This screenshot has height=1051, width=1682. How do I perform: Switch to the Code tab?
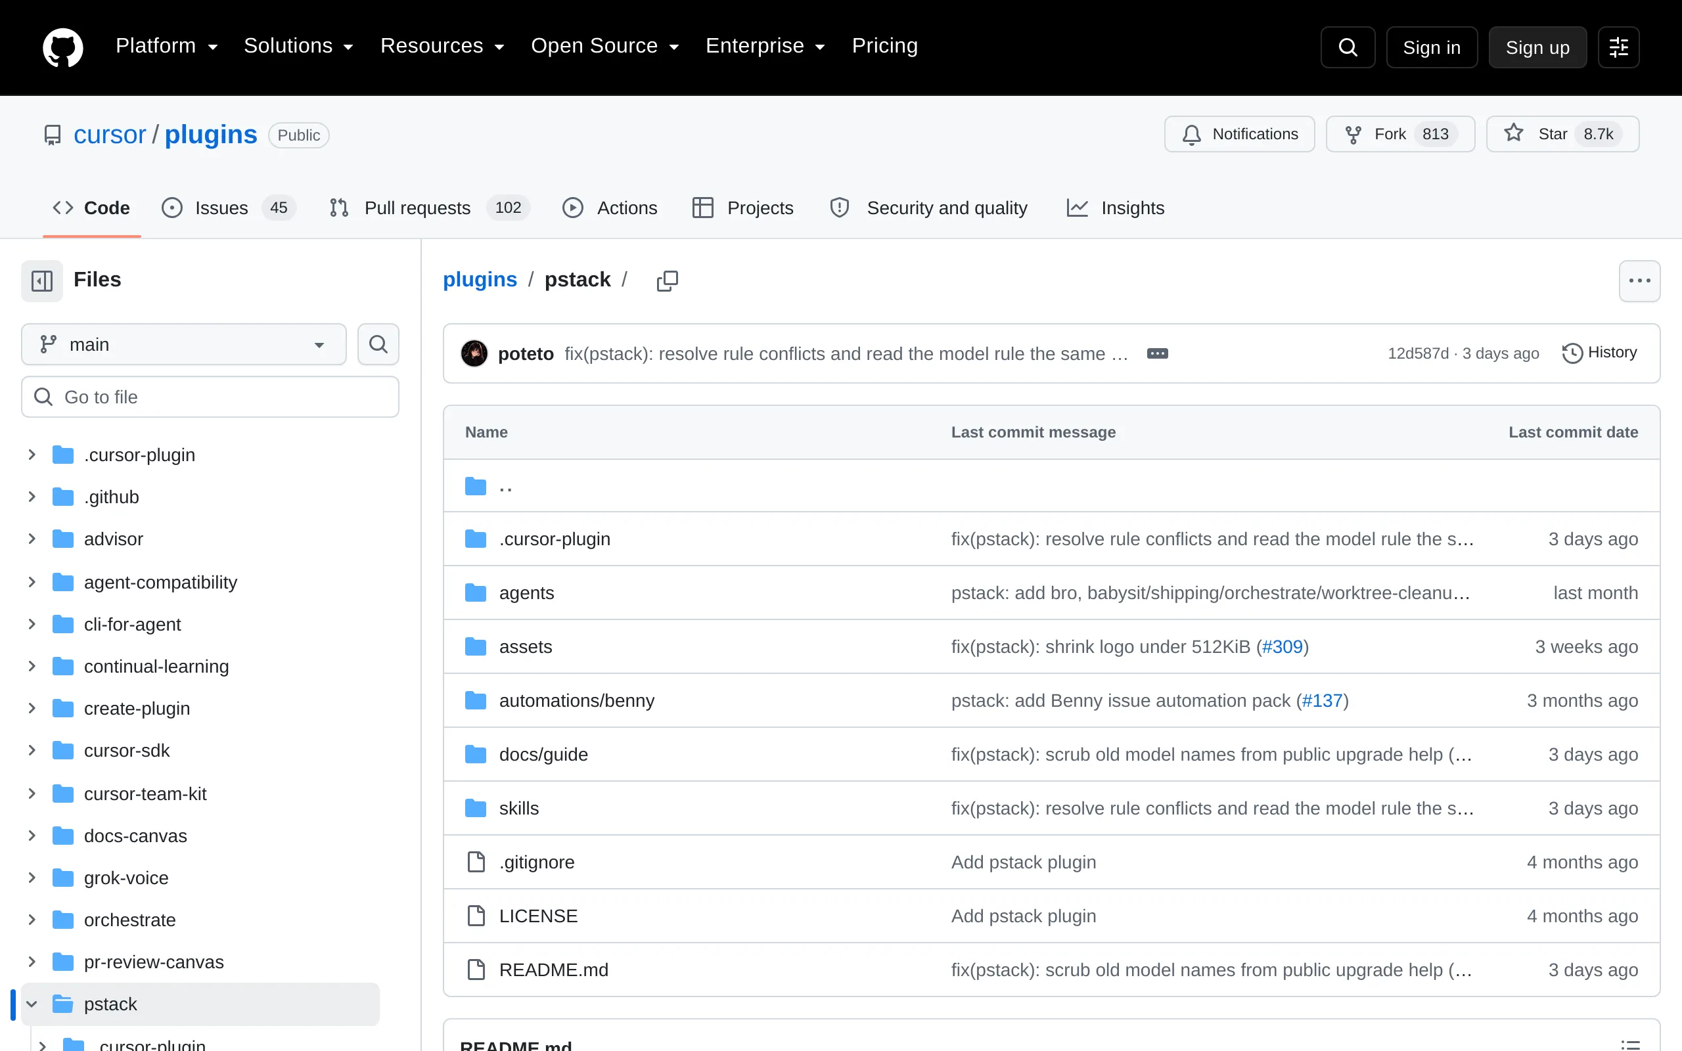pos(92,208)
